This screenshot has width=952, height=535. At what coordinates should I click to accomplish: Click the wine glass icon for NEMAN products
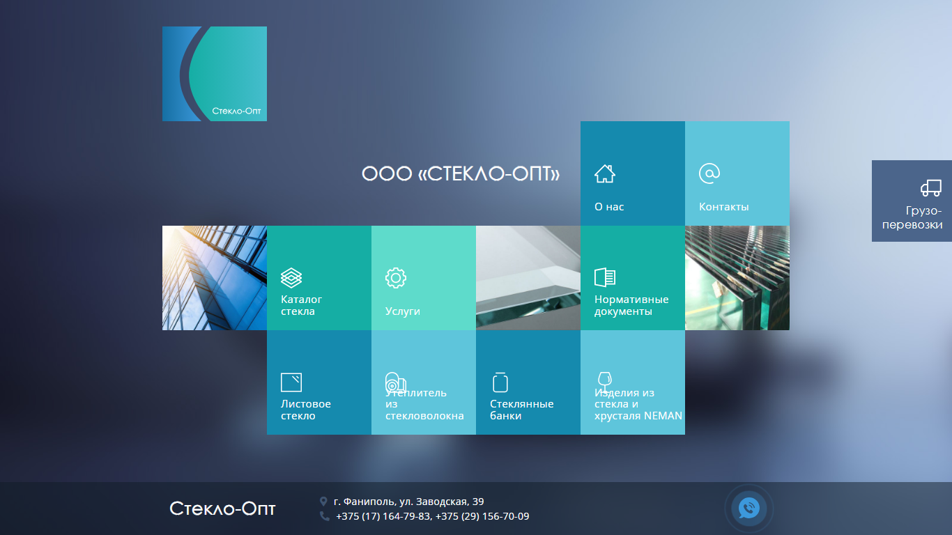pyautogui.click(x=605, y=382)
